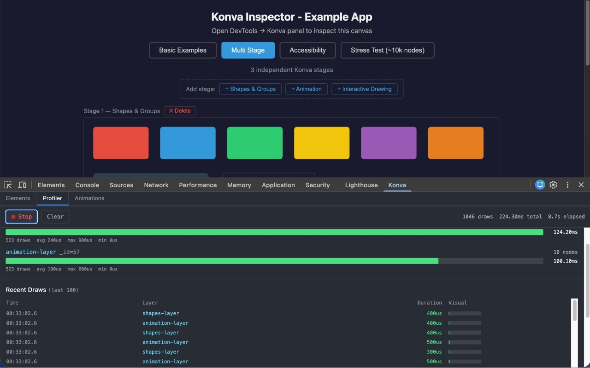Open the Console tab
590x368 pixels.
point(87,185)
